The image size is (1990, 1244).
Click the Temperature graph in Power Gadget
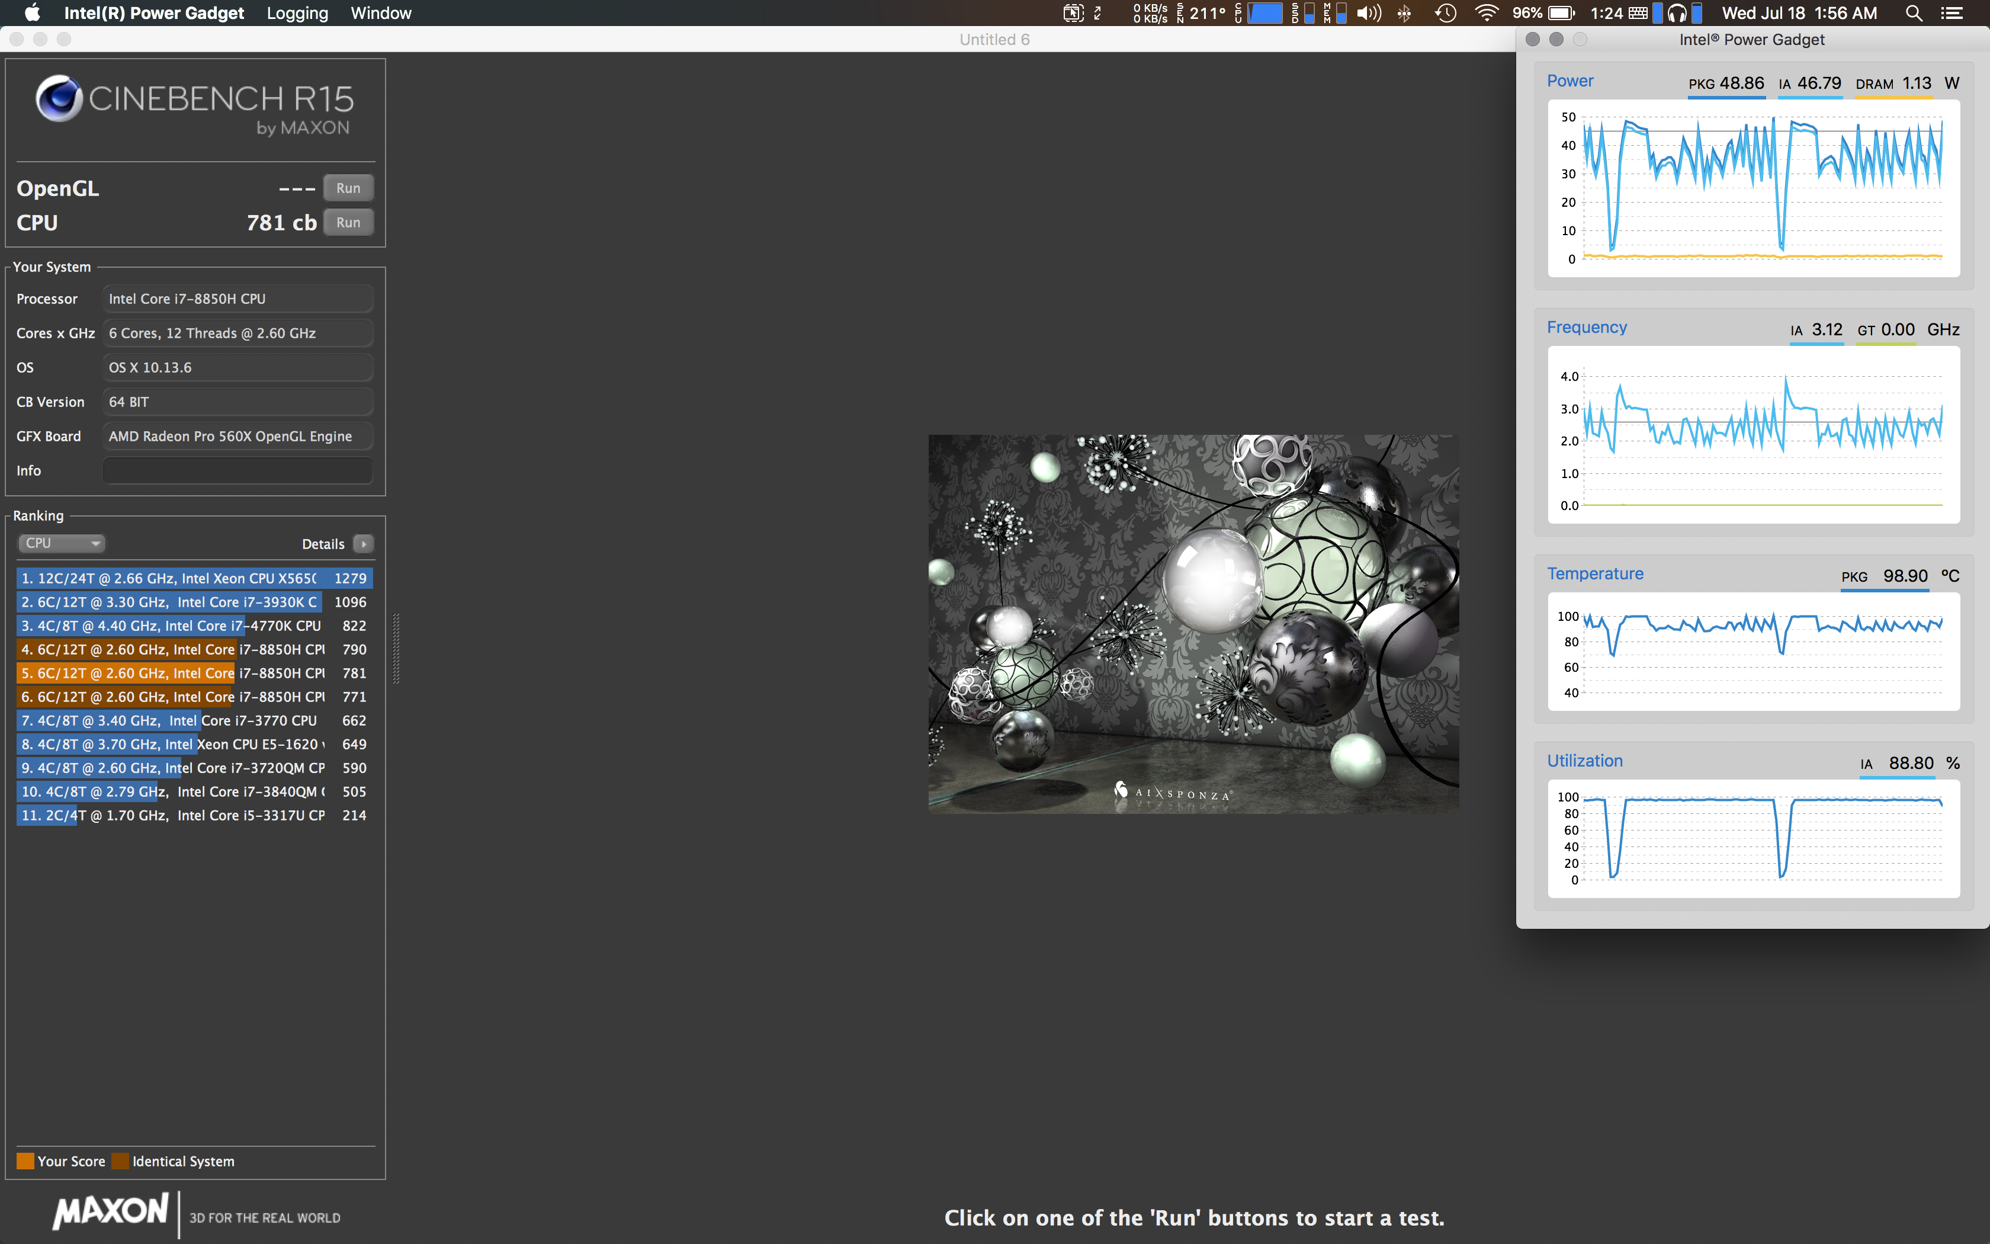(x=1753, y=652)
